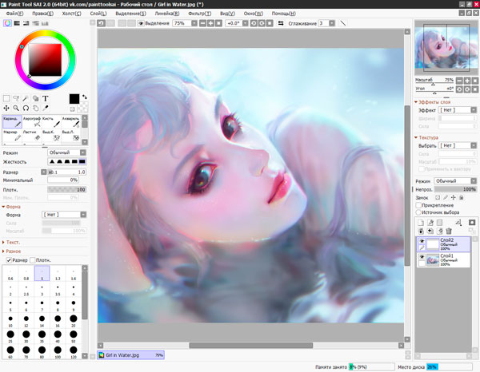Select the Airbrush (Аэрограф) tool
Screen dimensions: 480x372
click(32, 122)
